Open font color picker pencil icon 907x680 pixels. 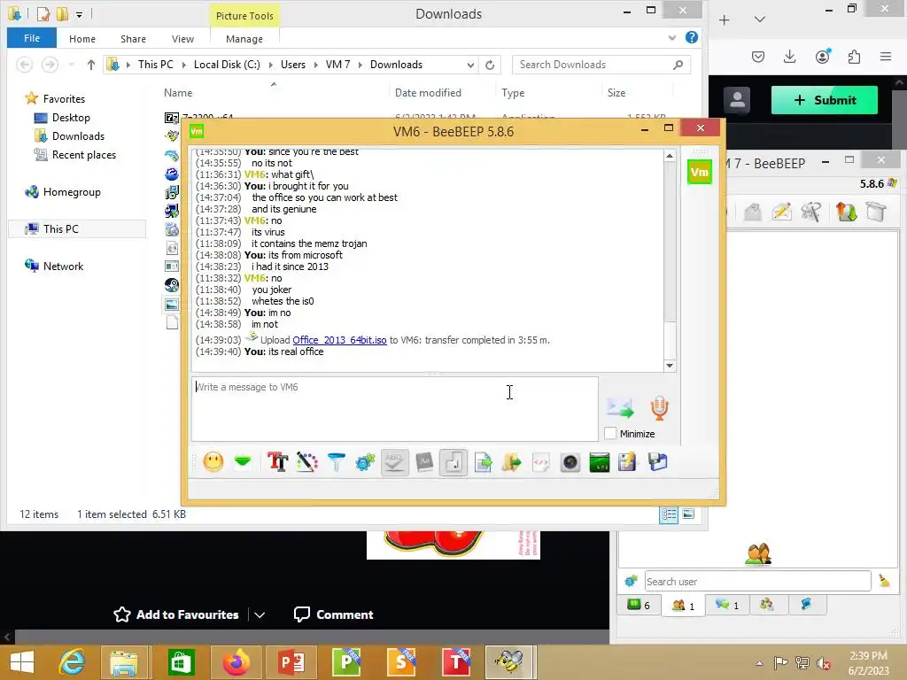pos(307,462)
